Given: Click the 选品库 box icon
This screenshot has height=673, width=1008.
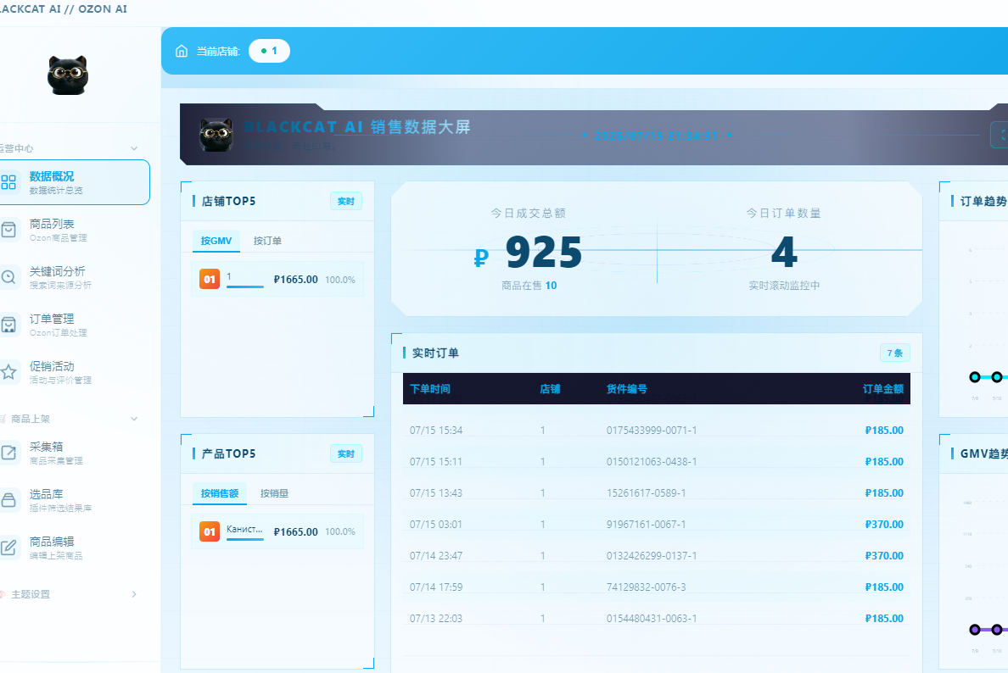Looking at the screenshot, I should (8, 500).
